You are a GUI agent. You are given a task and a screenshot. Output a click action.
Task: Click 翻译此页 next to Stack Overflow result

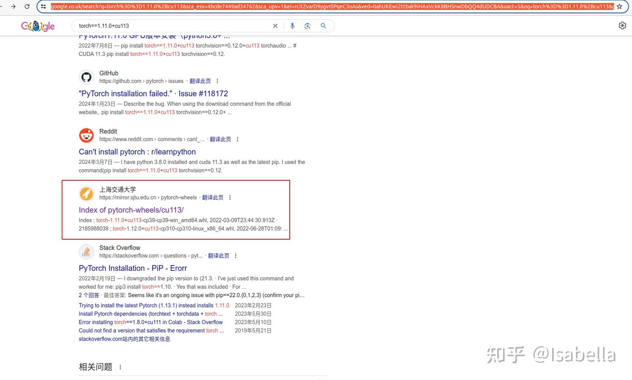point(219,256)
